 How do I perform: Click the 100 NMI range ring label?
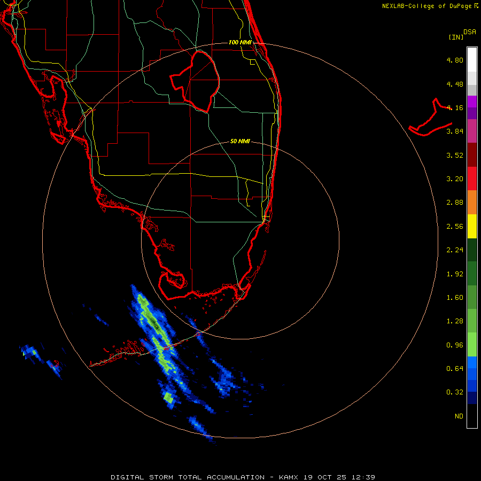240,42
